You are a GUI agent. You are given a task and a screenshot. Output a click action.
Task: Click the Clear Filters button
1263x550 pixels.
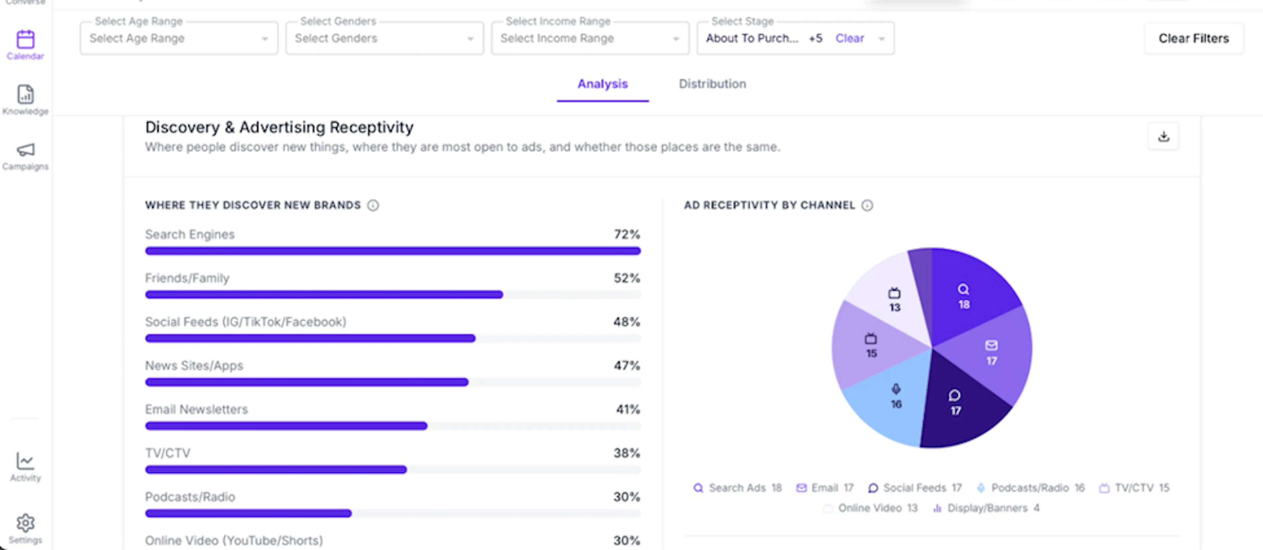1193,38
